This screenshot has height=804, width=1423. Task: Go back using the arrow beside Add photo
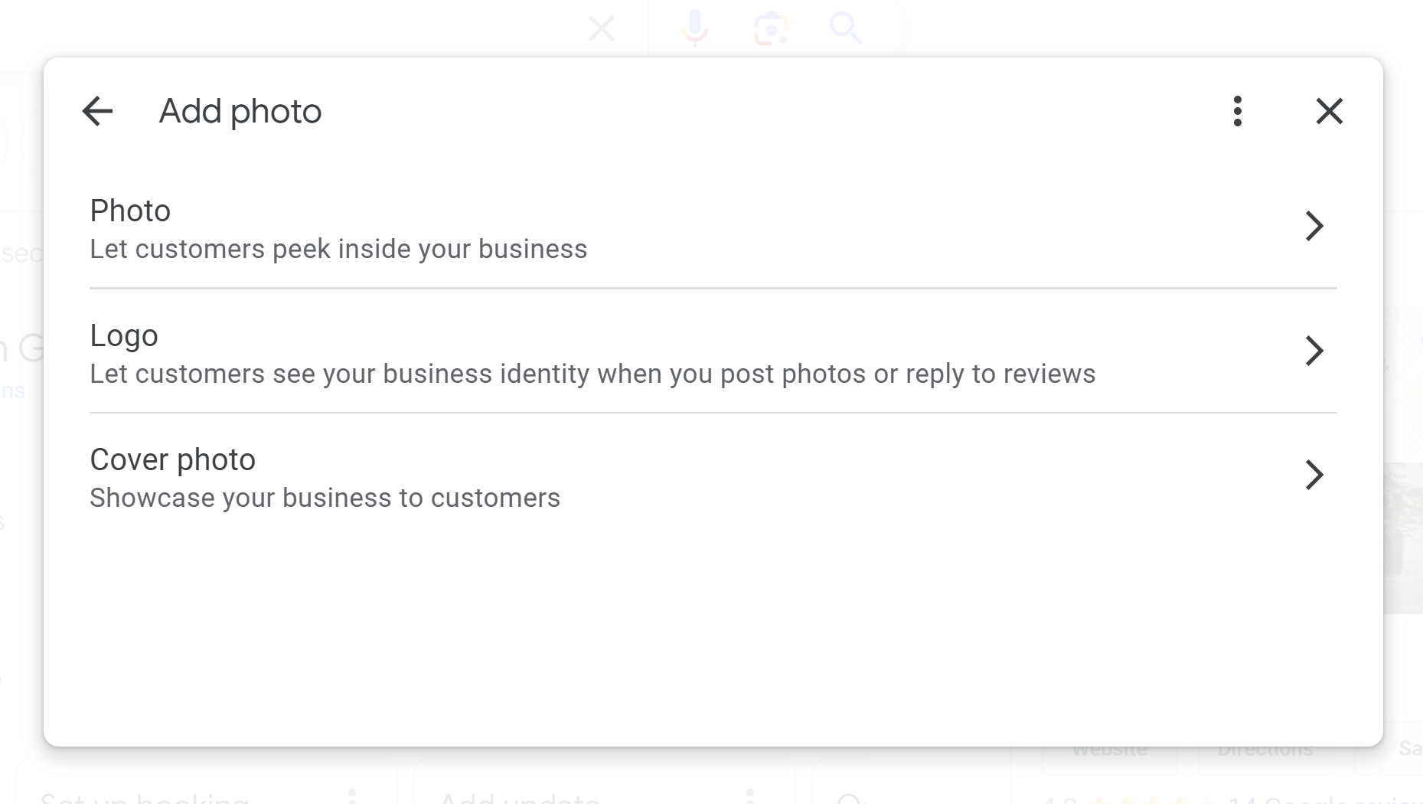click(97, 112)
